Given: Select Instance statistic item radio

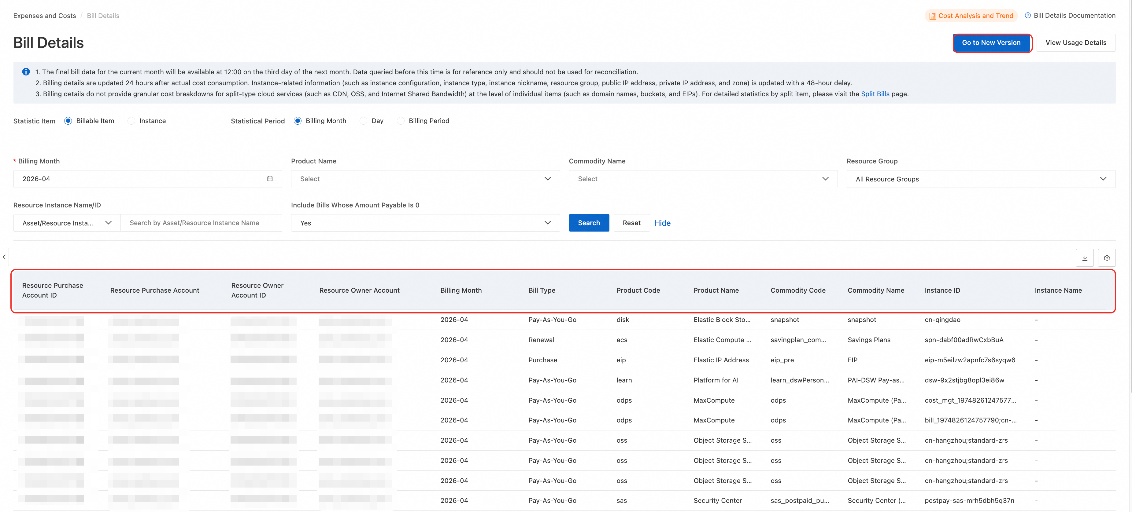Looking at the screenshot, I should pyautogui.click(x=131, y=121).
